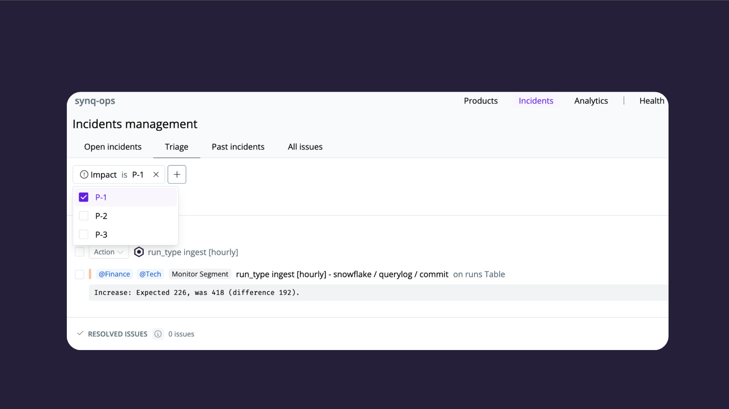729x409 pixels.
Task: Open the Action dropdown
Action: click(x=108, y=251)
